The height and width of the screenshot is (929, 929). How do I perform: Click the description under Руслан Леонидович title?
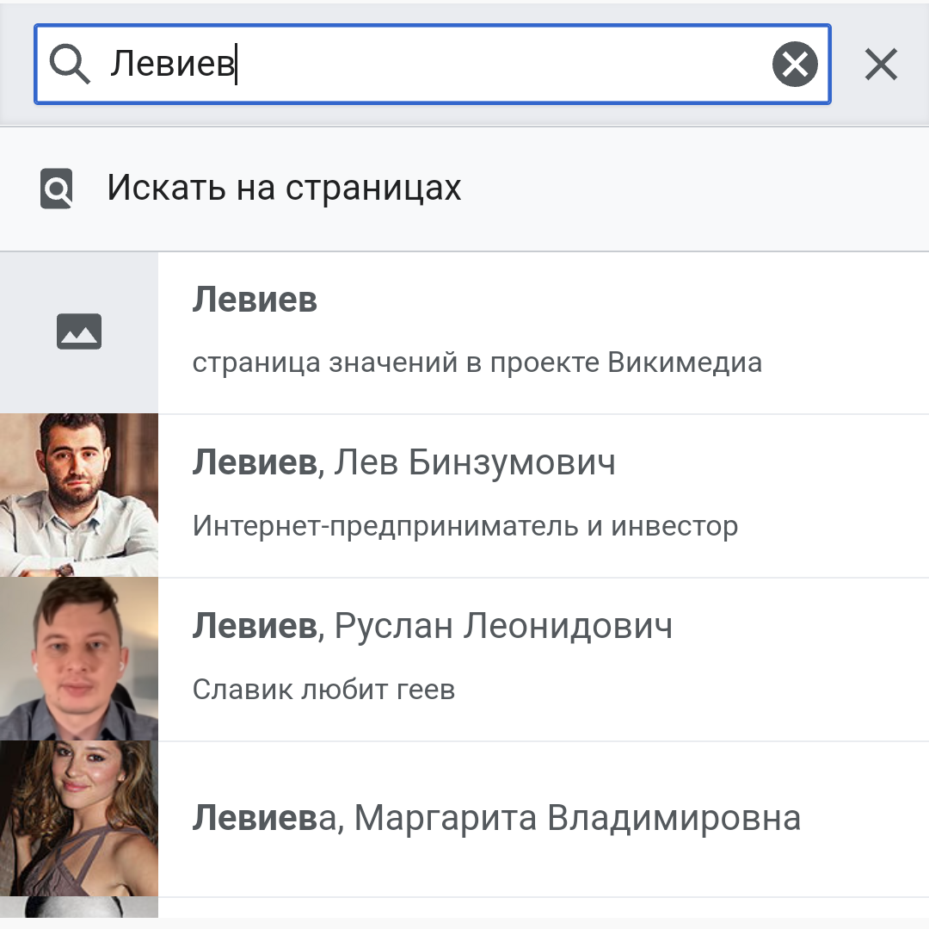tap(323, 689)
